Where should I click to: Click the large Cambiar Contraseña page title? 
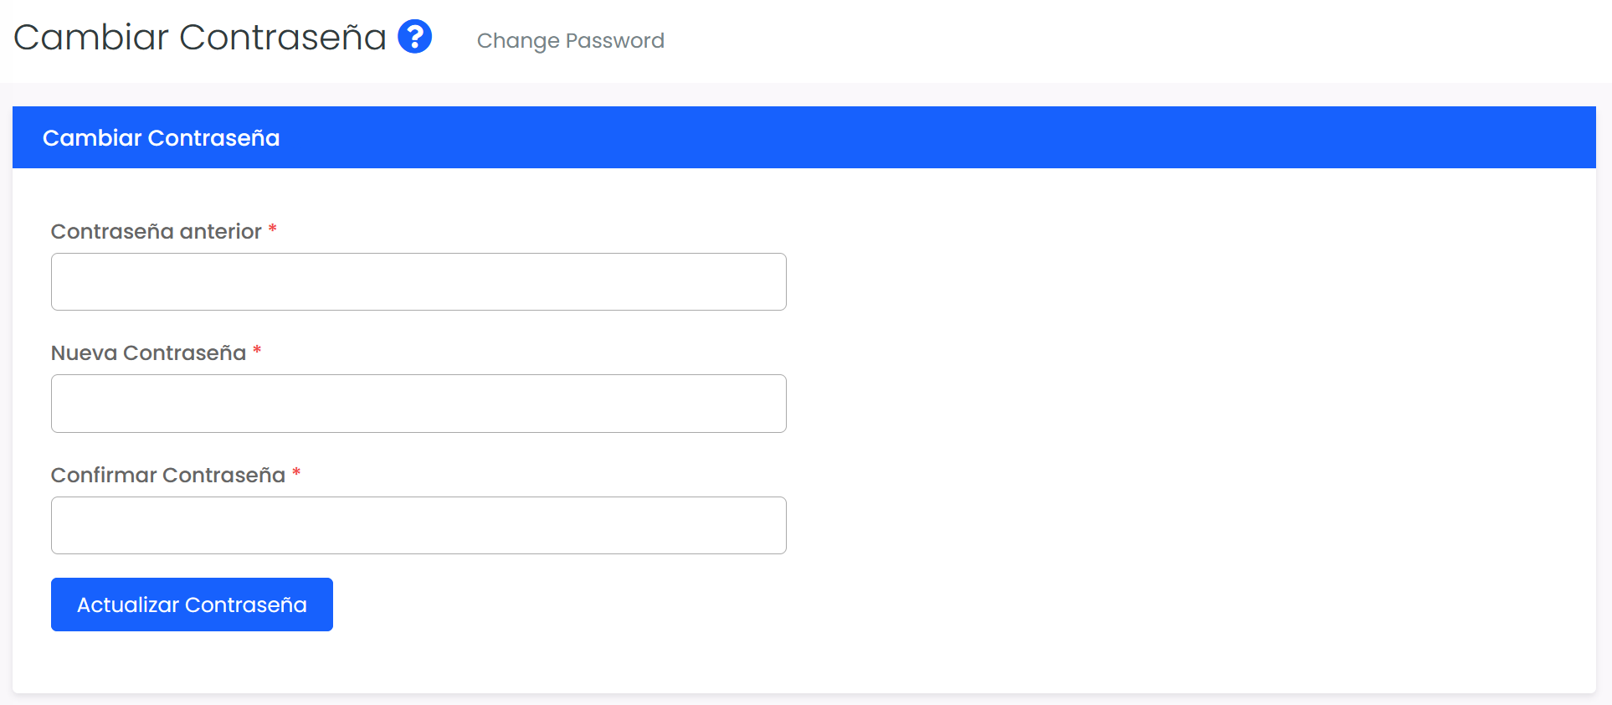[x=200, y=38]
